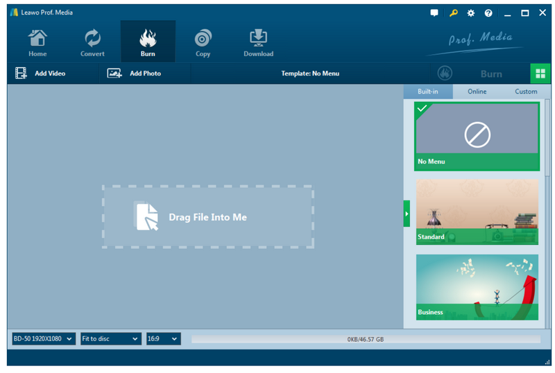Open the Home module
Image resolution: width=555 pixels, height=373 pixels.
pos(37,43)
